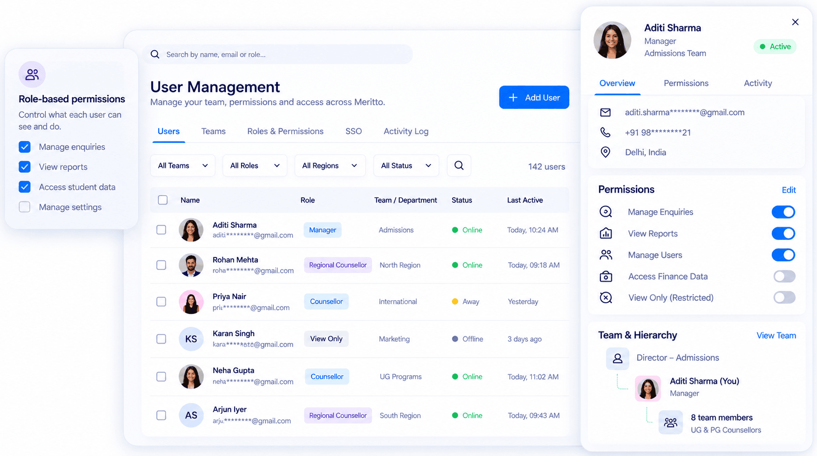Select the Permissions tab in profile panel
Image resolution: width=817 pixels, height=456 pixels.
pos(686,83)
